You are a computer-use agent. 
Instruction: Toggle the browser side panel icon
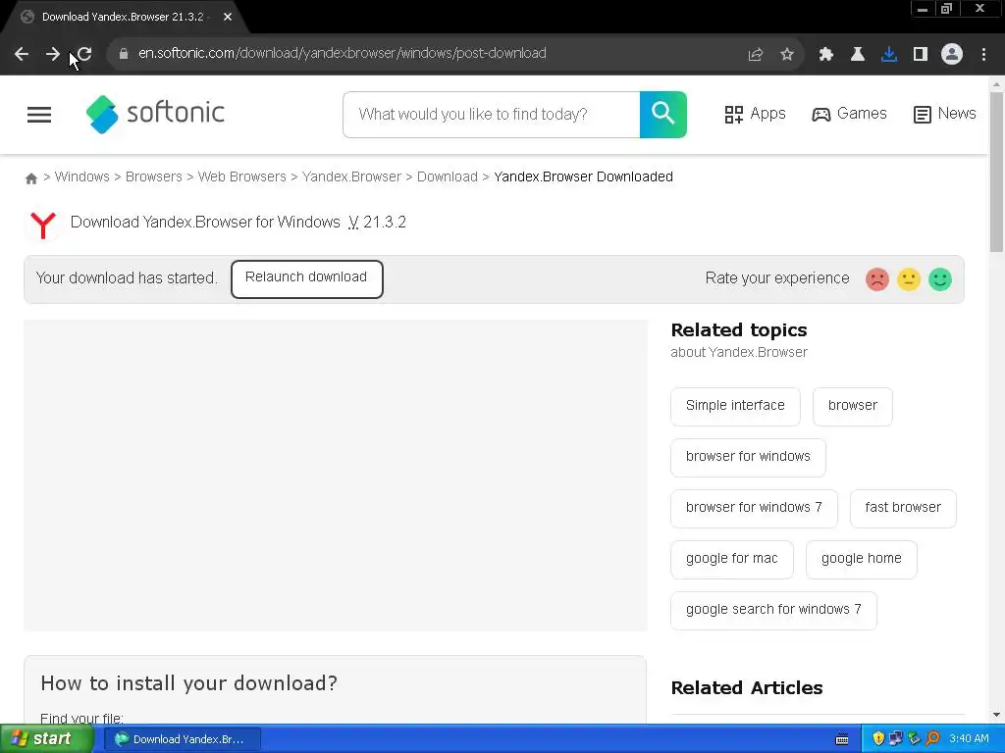(x=921, y=55)
